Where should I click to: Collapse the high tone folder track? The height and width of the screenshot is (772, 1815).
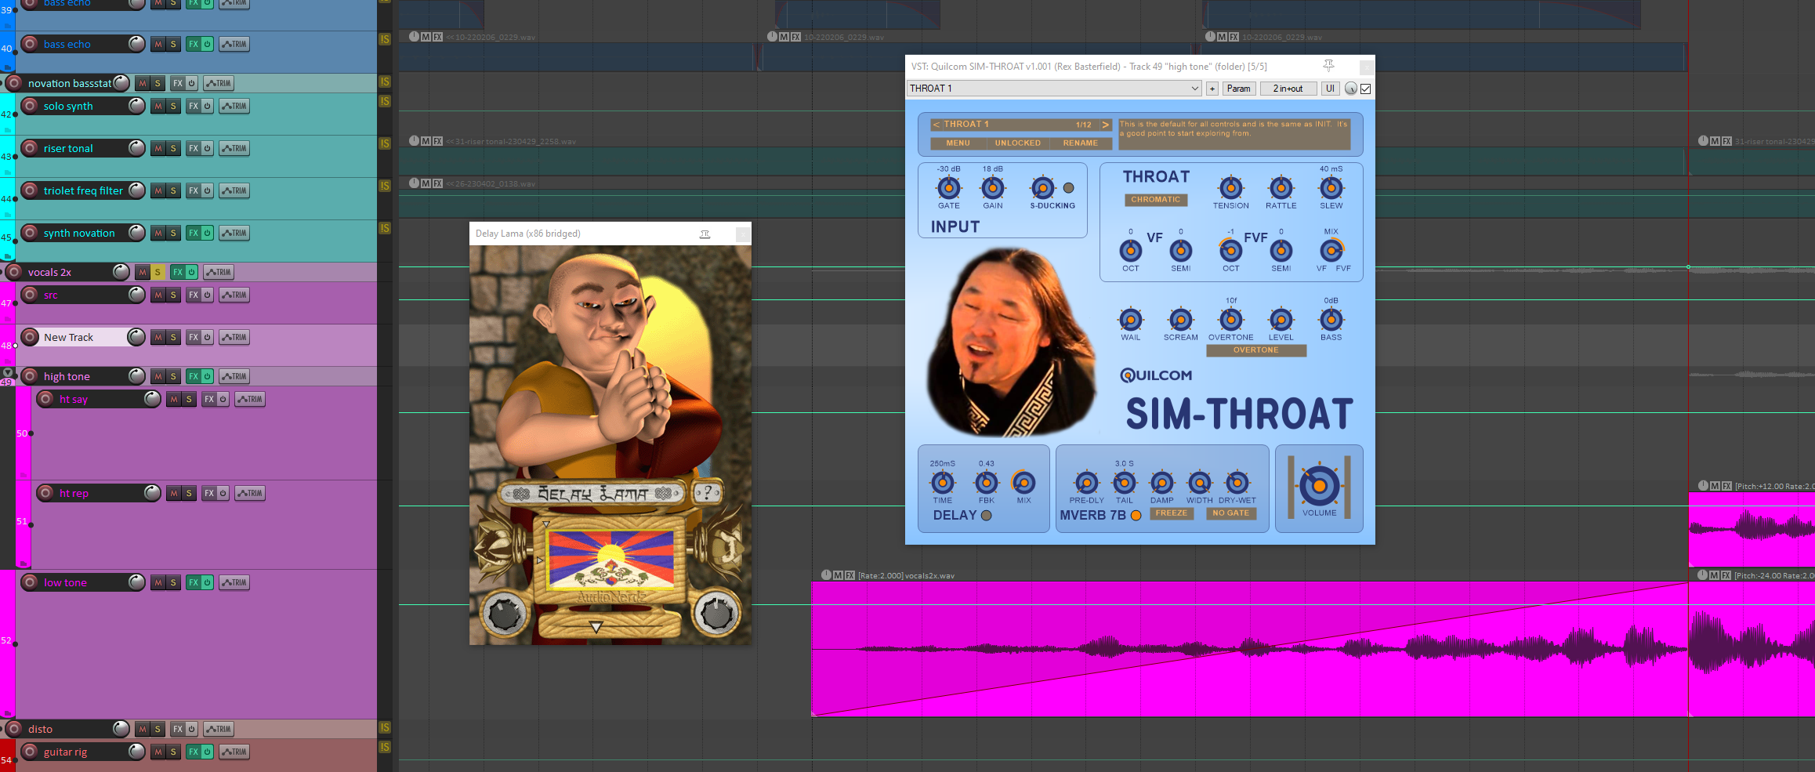tap(8, 372)
